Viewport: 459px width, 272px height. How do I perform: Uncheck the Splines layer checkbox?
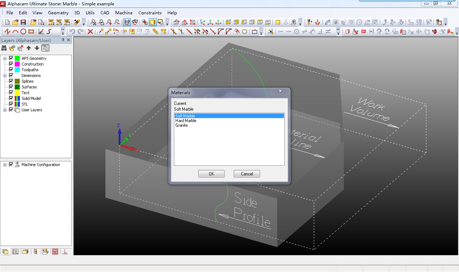click(11, 81)
